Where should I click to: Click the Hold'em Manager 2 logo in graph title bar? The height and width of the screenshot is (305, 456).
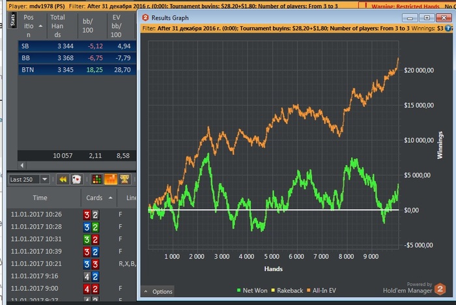[145, 18]
